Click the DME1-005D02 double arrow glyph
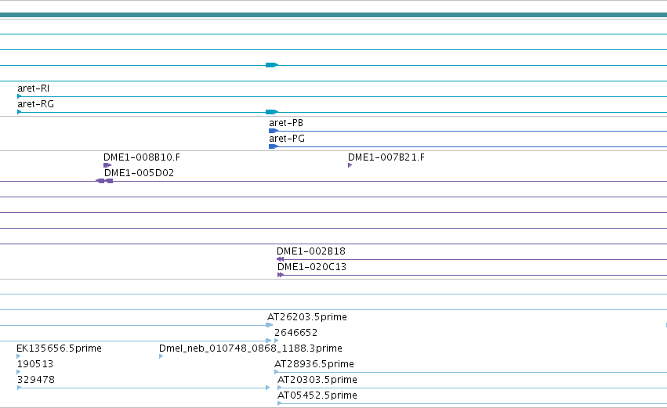 point(104,181)
